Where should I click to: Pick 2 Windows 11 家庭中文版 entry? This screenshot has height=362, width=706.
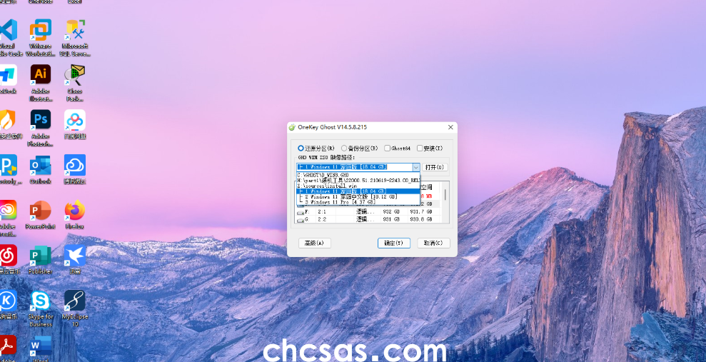[x=358, y=197]
